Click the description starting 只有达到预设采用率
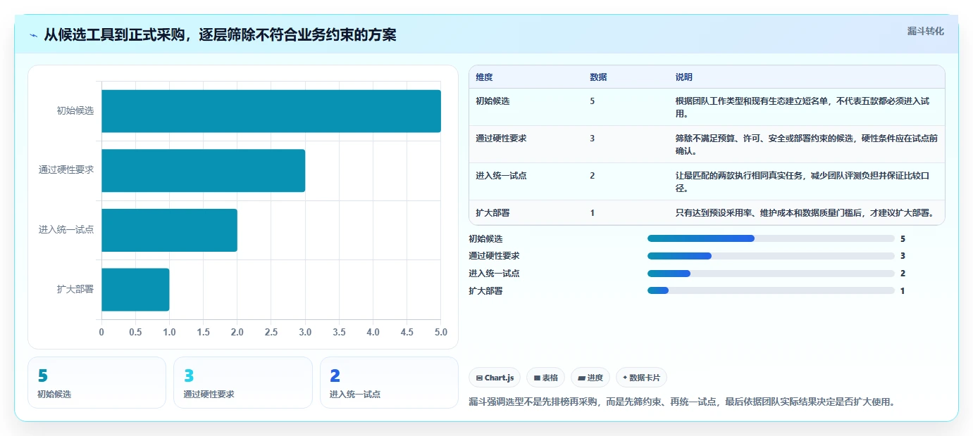 (x=805, y=212)
